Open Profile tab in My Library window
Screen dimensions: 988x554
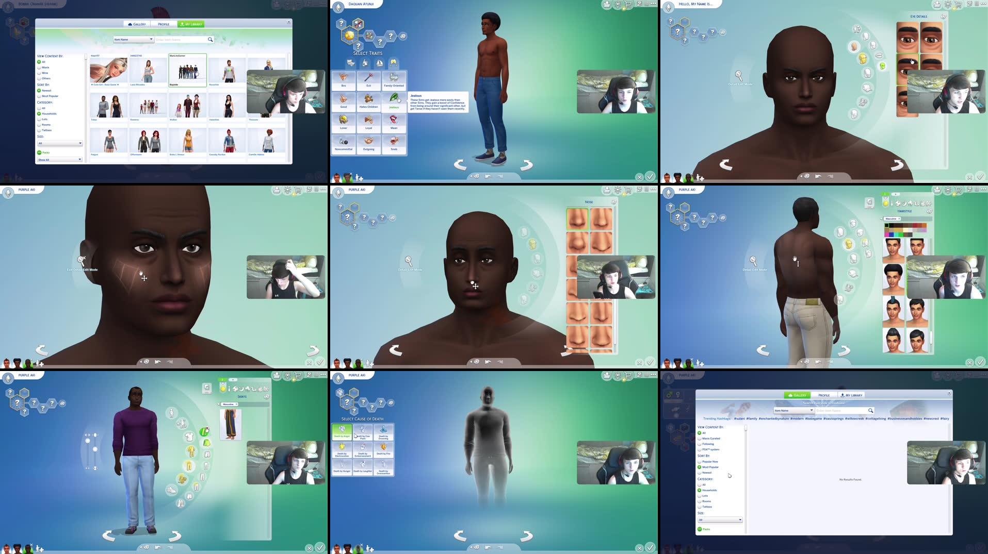[164, 24]
